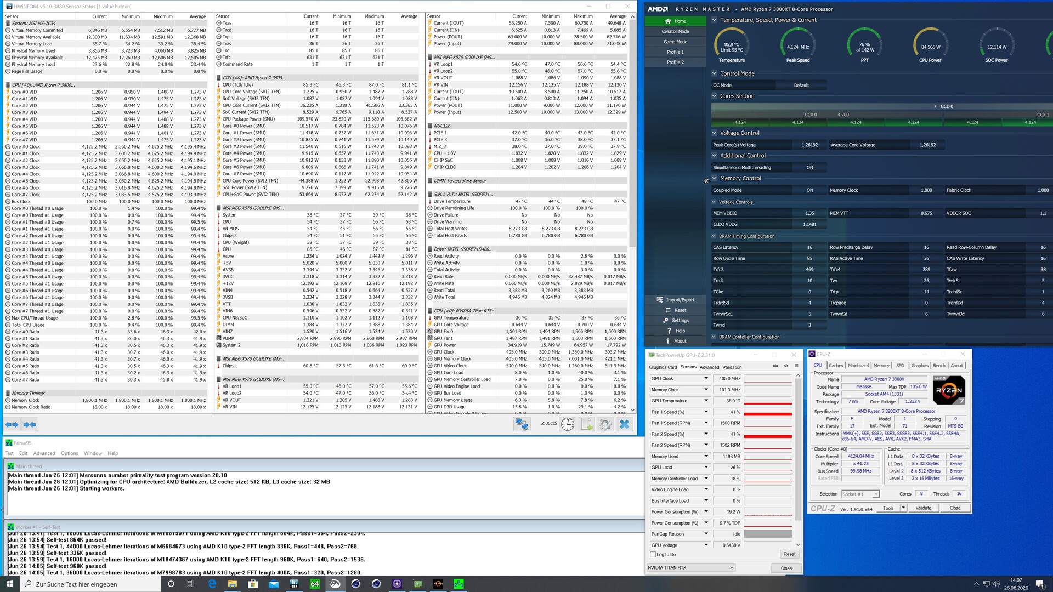
Task: Click CPU-Z Close button
Action: tap(955, 508)
